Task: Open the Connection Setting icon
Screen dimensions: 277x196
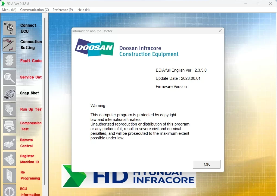Action: (x=10, y=45)
